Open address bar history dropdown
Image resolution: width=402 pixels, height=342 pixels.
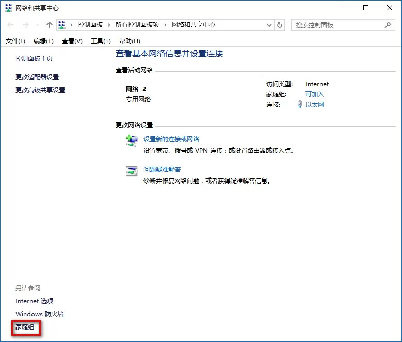269,25
